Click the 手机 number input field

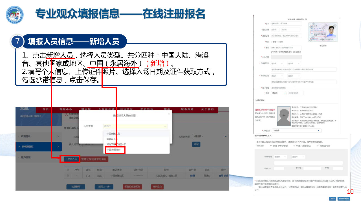[288, 48]
